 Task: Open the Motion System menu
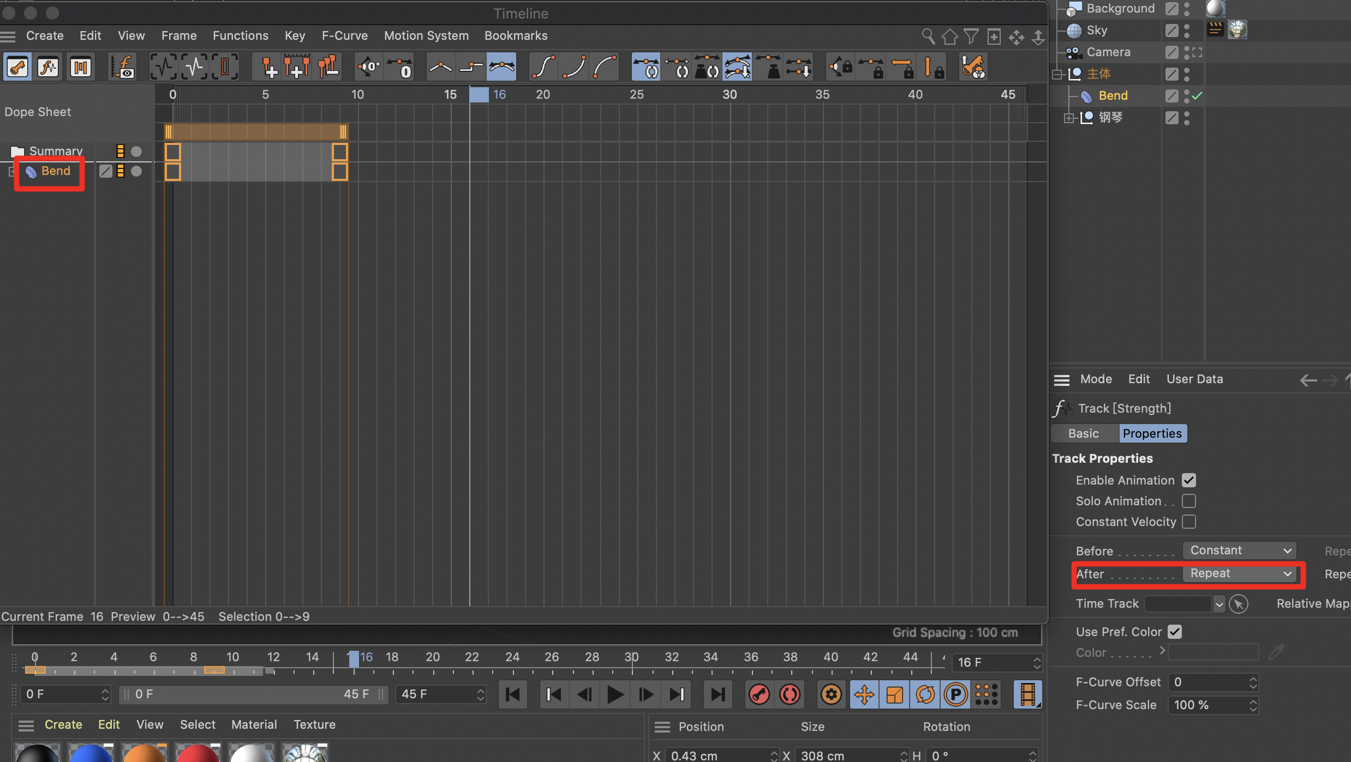pos(426,35)
